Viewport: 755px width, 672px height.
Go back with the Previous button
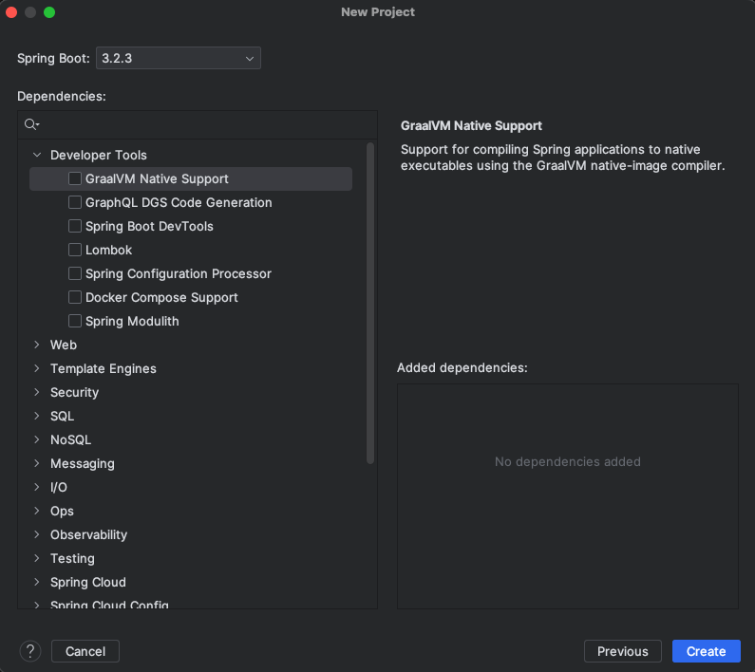(623, 651)
